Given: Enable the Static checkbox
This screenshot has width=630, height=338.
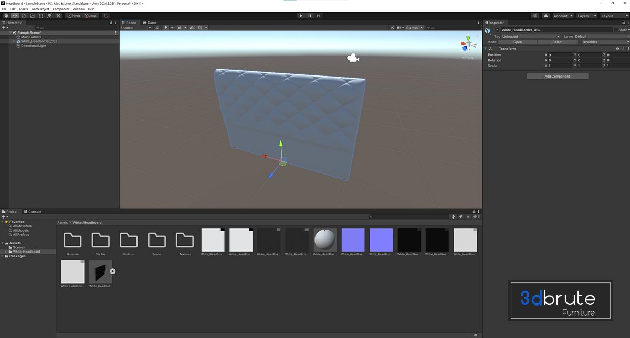Looking at the screenshot, I should pyautogui.click(x=616, y=30).
